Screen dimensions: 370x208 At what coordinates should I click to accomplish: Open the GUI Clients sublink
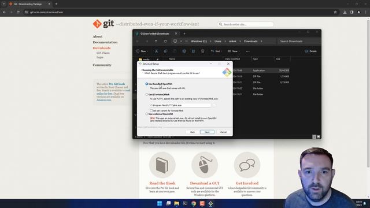click(x=103, y=53)
